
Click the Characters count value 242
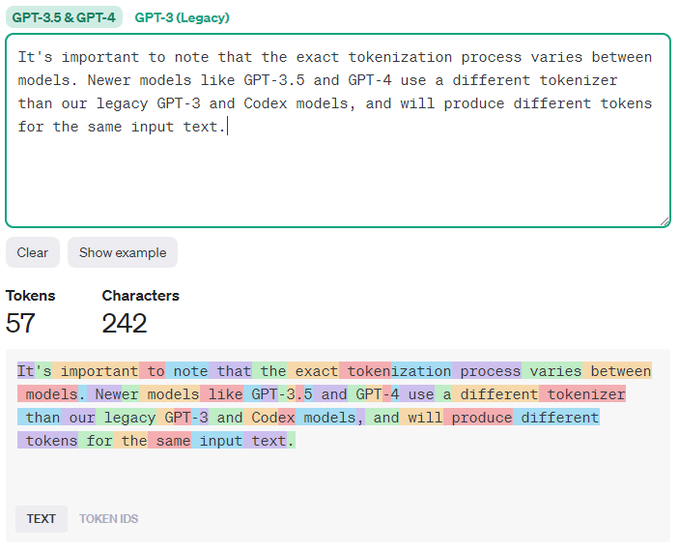pyautogui.click(x=125, y=323)
